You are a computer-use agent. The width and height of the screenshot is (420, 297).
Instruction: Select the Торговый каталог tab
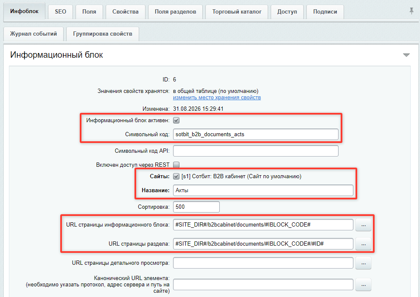(237, 12)
